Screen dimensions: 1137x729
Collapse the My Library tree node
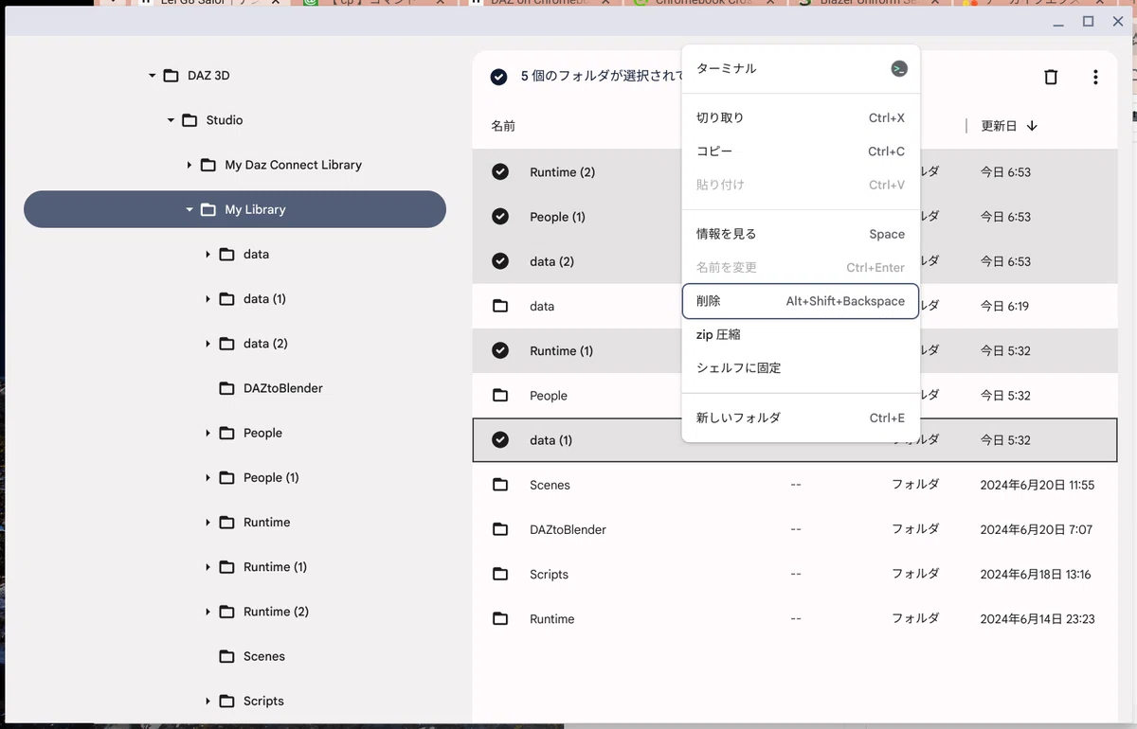click(x=189, y=209)
